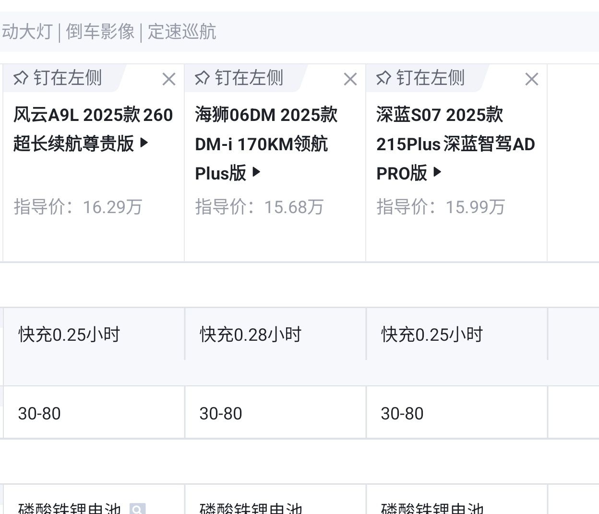Remove 风云A9L via its X icon

169,79
